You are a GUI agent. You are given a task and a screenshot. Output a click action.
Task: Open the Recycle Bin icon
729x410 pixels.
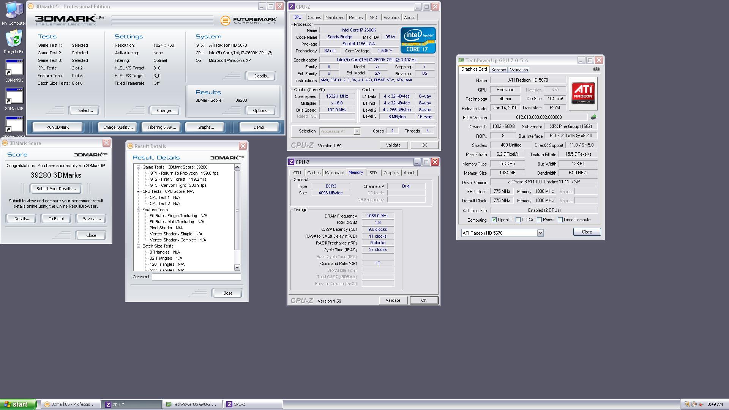14,42
